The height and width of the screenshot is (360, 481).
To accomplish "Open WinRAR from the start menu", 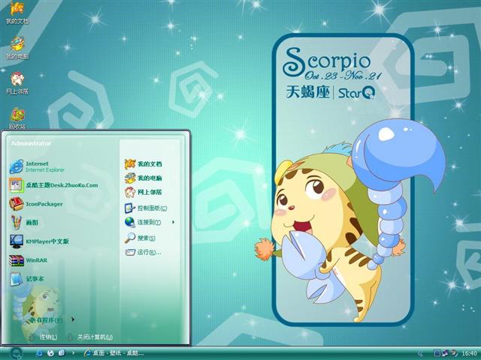I will [29, 260].
